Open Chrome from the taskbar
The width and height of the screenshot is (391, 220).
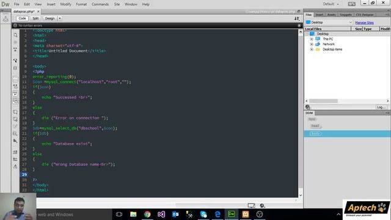pos(147,215)
